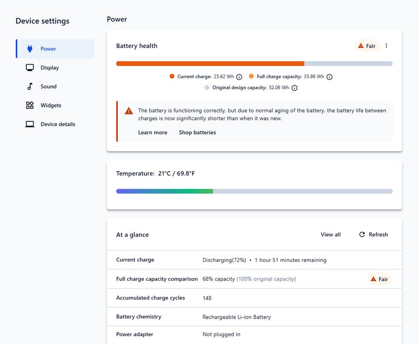Screen dimensions: 419x344
Task: Click the light orange Full charge capacity dot
Action: [251, 76]
